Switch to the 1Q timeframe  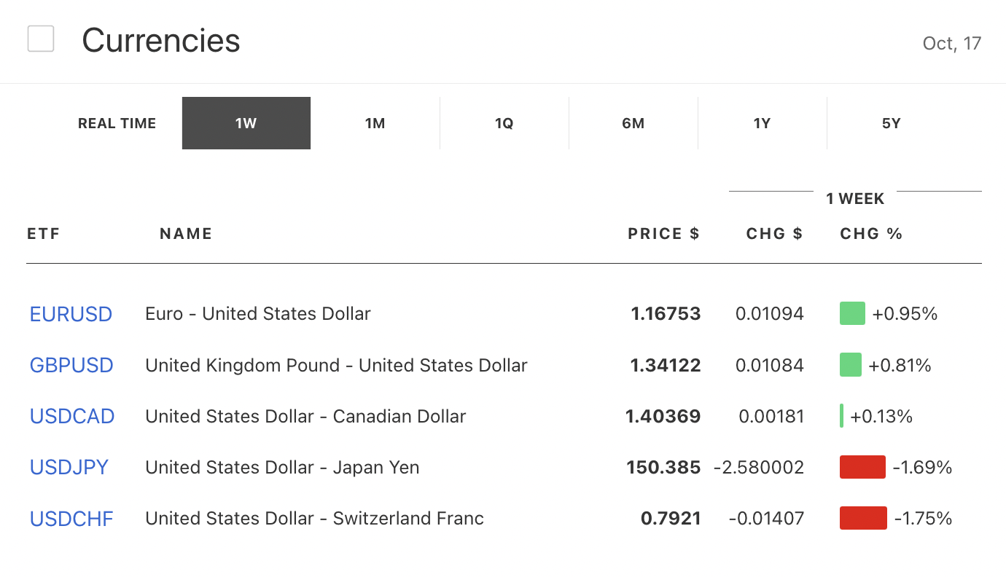point(504,123)
